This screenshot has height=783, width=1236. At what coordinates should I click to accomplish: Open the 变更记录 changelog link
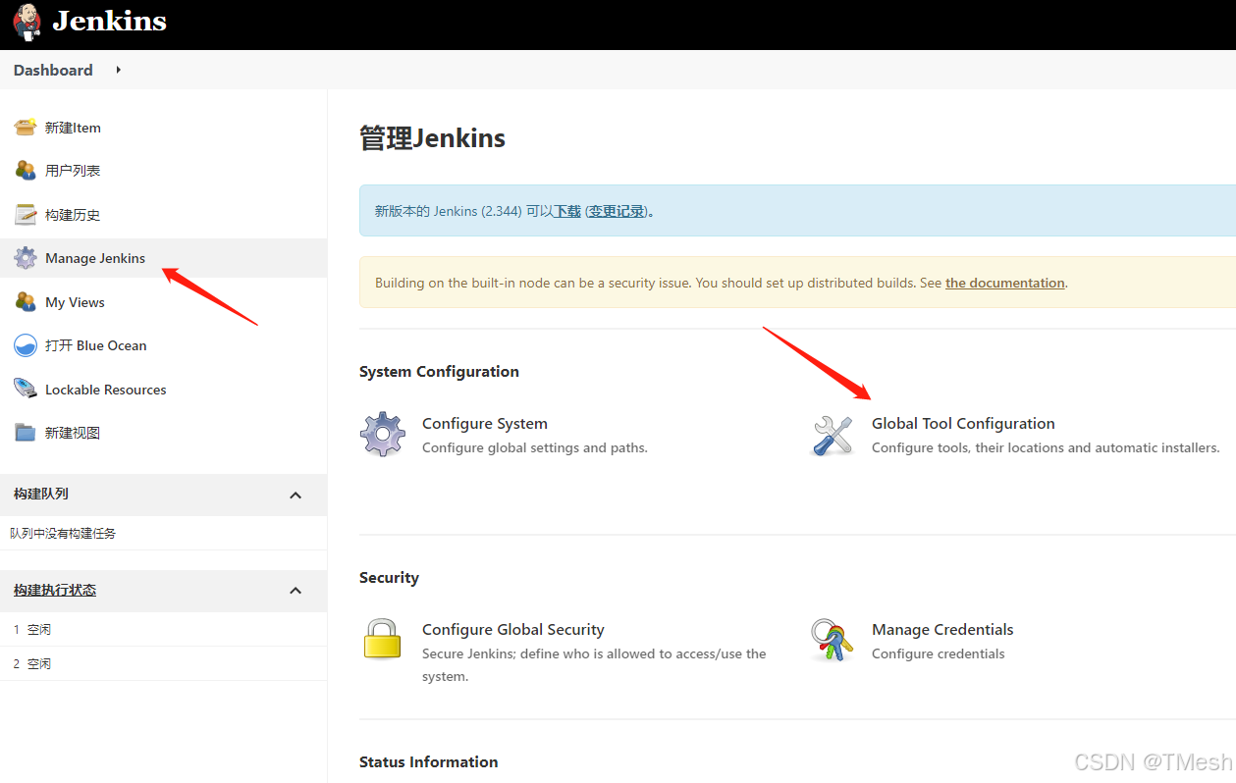[x=617, y=211]
